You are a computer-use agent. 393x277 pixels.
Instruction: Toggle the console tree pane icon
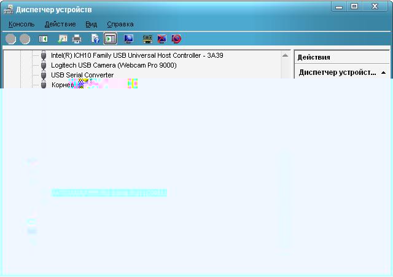[x=44, y=39]
